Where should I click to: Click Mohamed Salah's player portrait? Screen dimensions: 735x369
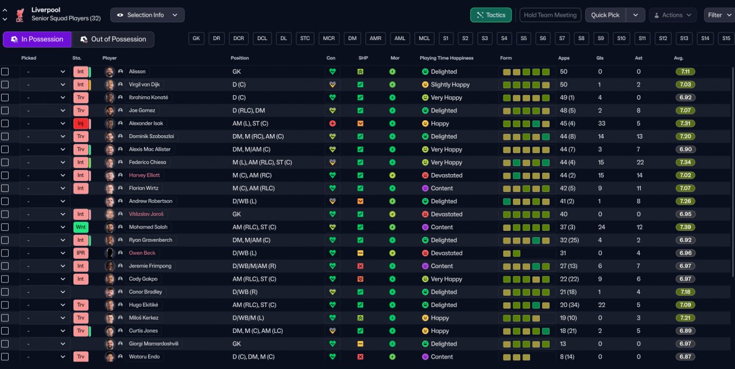click(110, 227)
